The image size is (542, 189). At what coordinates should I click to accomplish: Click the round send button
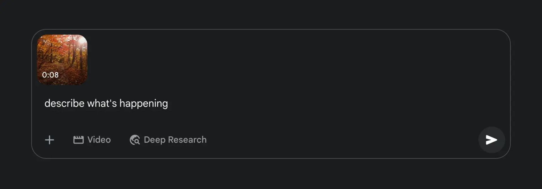click(x=491, y=140)
